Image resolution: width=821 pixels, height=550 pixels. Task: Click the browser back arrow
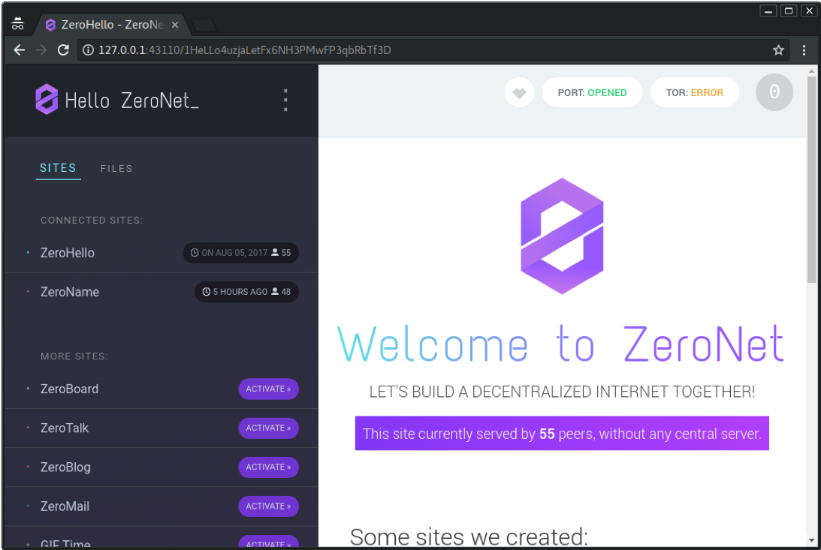click(20, 50)
